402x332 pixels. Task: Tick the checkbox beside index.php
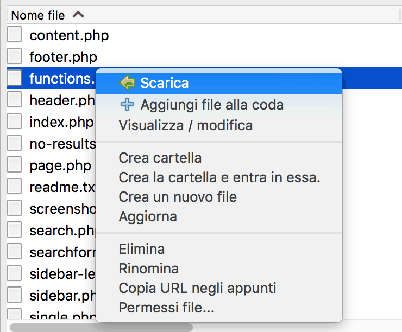point(14,121)
